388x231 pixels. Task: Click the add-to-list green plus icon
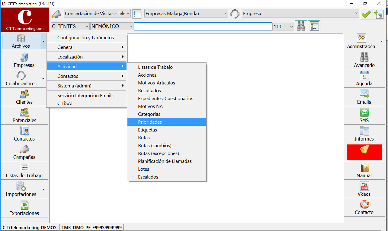click(379, 14)
